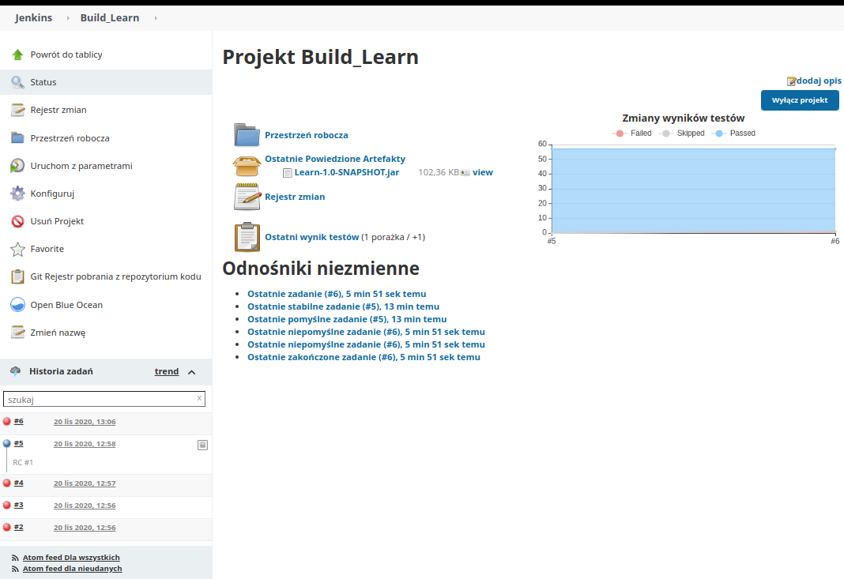Screen dimensions: 844x579
Task: Open build #4 from the history list
Action: [19, 483]
